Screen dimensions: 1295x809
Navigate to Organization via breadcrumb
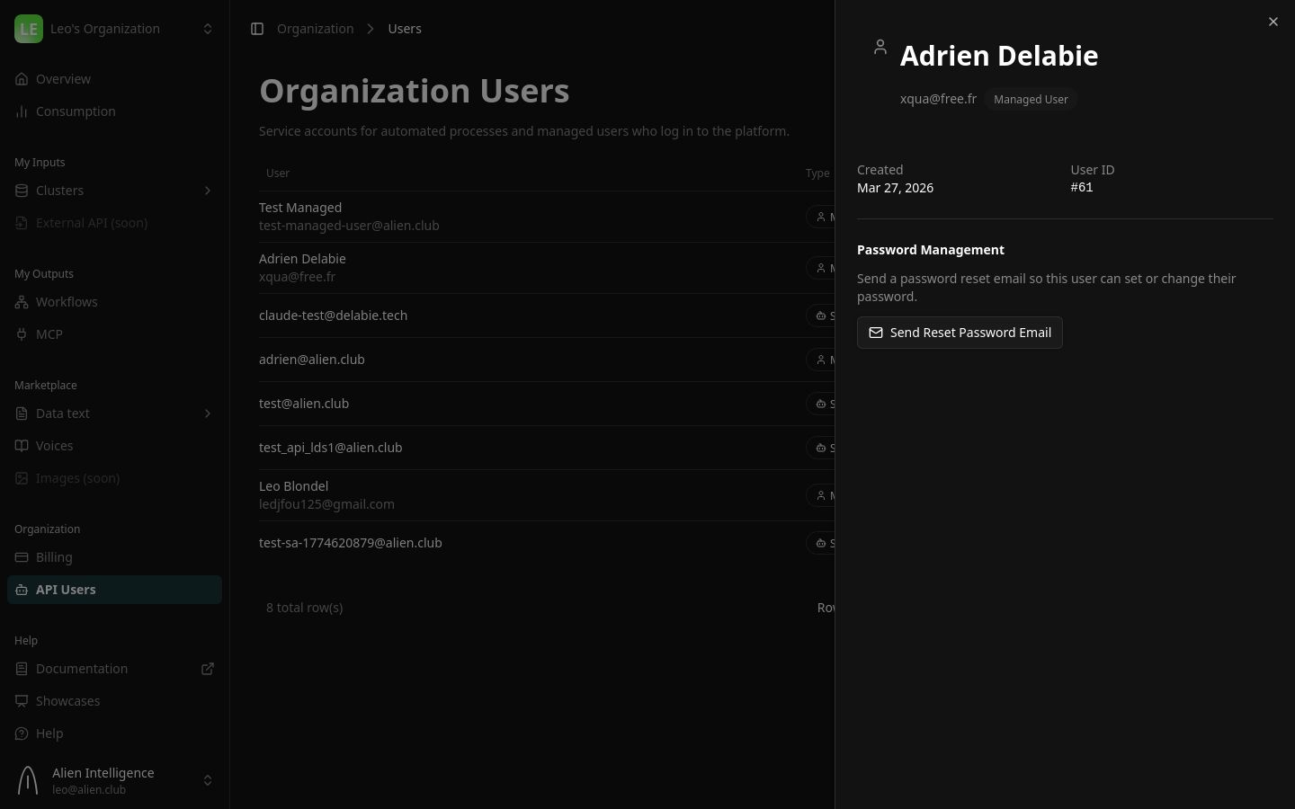(315, 29)
